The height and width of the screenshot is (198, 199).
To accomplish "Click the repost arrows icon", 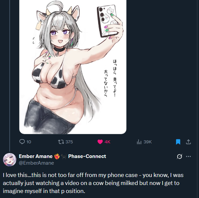I will 61,142.
